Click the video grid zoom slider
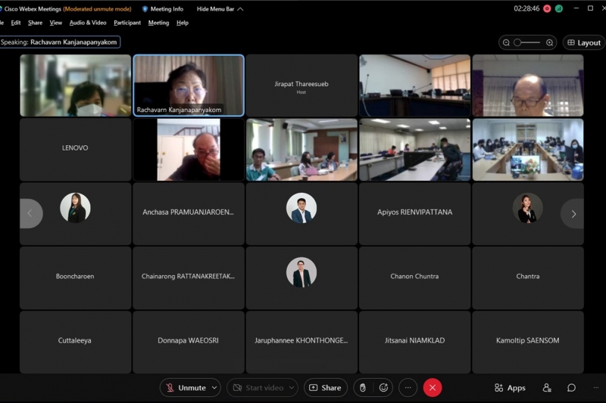This screenshot has width=606, height=403. tap(527, 43)
